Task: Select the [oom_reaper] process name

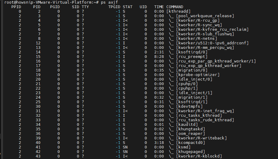Action: pos(191,134)
